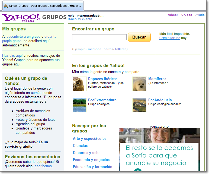
Task: Focus the Encontrar un grupo search field
Action: pos(99,37)
